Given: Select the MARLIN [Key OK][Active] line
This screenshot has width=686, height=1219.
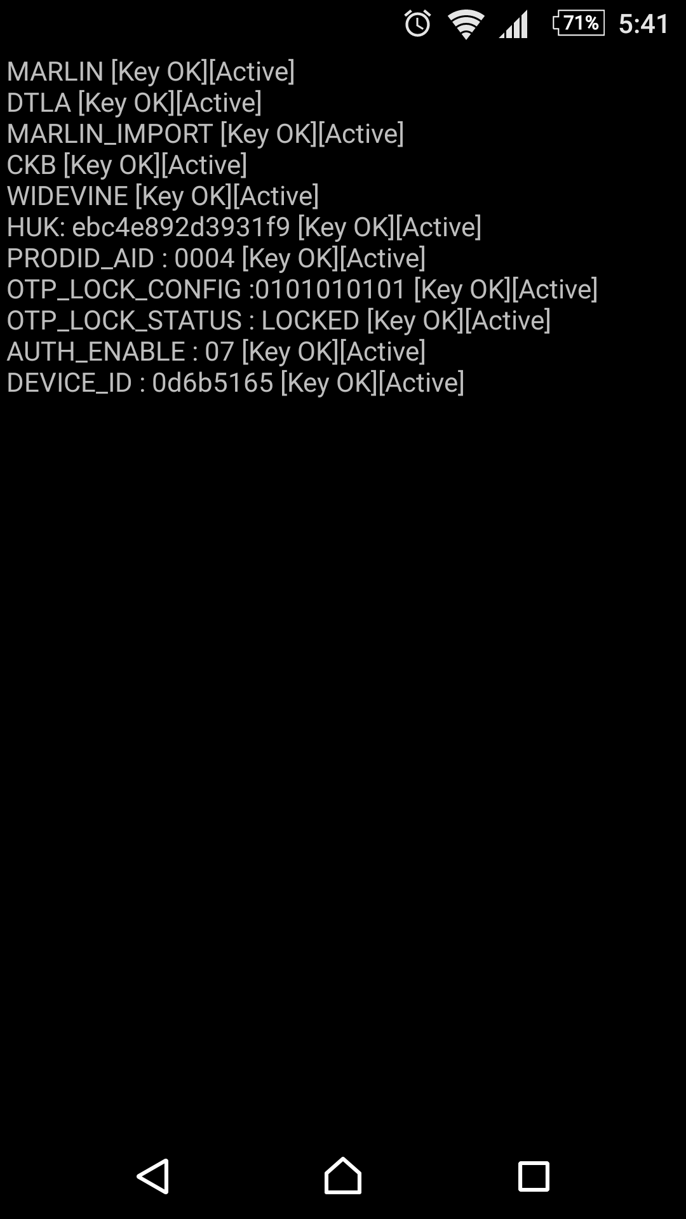Looking at the screenshot, I should (x=151, y=72).
